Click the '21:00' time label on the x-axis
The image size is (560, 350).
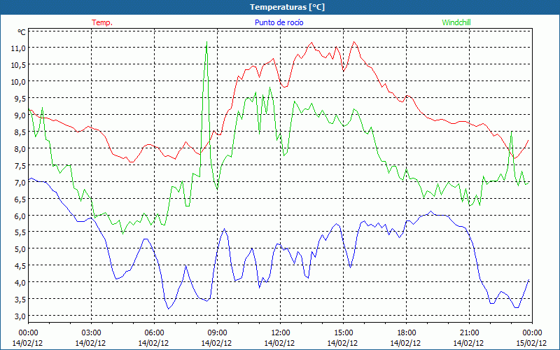tap(469, 333)
